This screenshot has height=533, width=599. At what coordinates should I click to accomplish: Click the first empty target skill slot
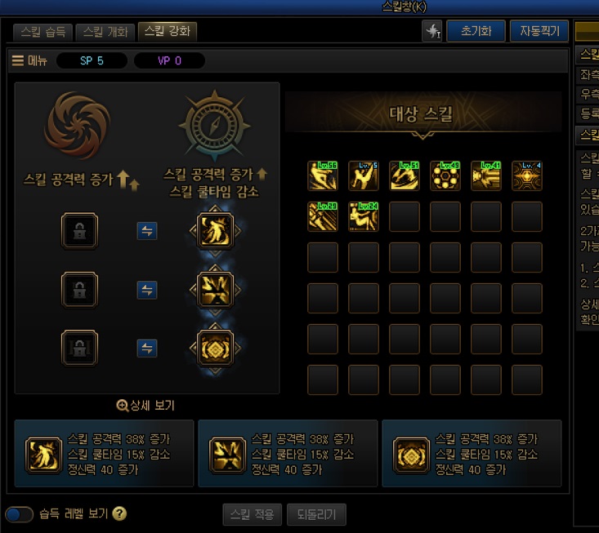pos(405,216)
